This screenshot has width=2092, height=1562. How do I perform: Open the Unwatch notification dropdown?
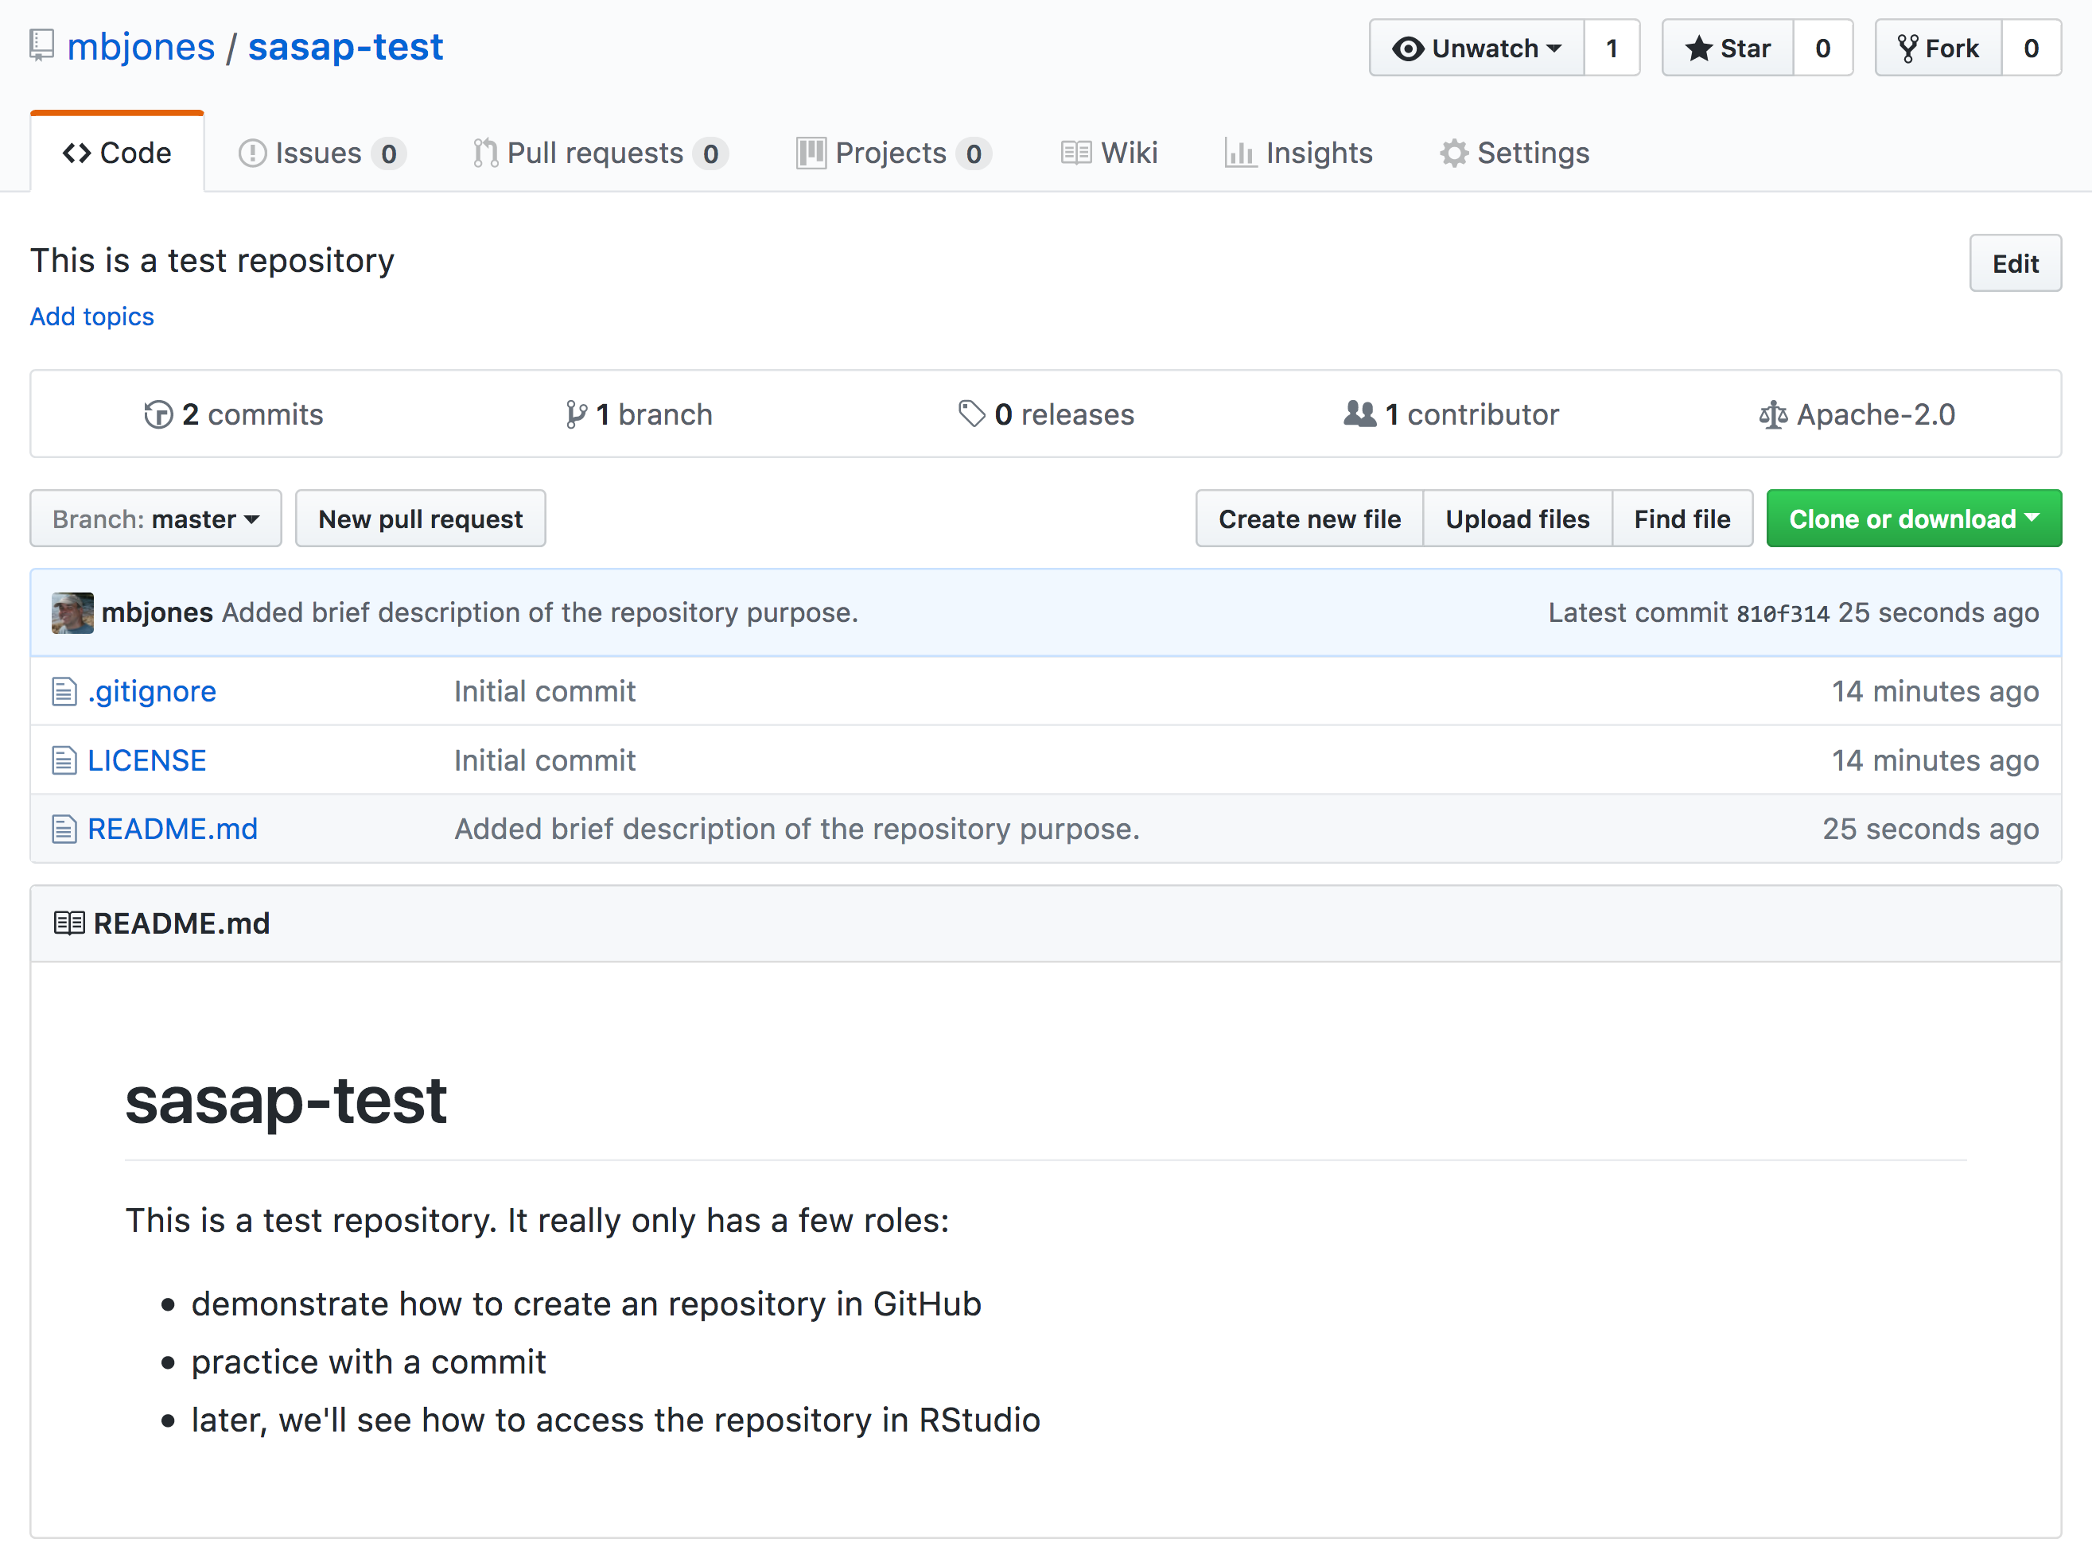click(x=1477, y=49)
